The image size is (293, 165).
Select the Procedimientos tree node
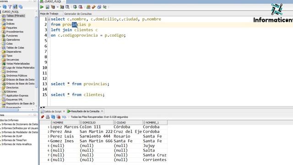tap(15, 32)
